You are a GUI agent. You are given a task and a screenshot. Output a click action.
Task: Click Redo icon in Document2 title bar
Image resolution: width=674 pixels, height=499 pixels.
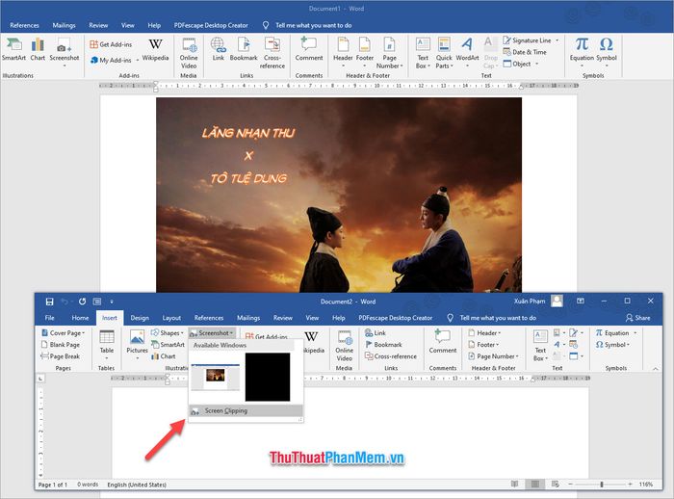pyautogui.click(x=82, y=302)
